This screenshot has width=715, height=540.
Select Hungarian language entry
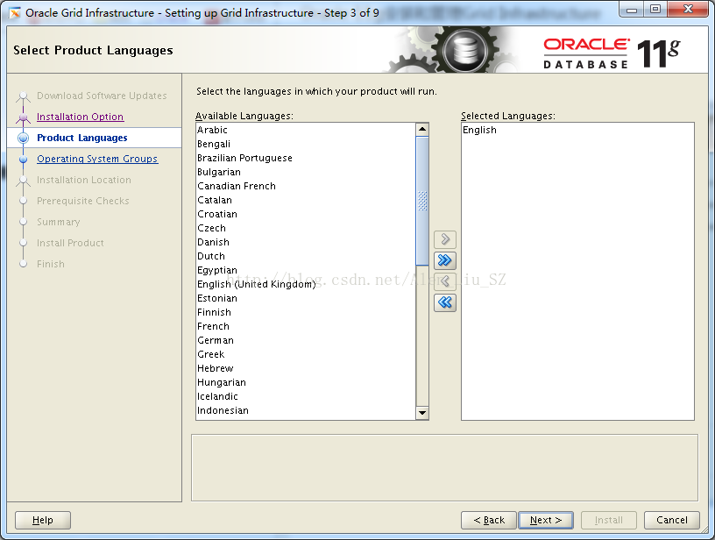click(x=306, y=382)
